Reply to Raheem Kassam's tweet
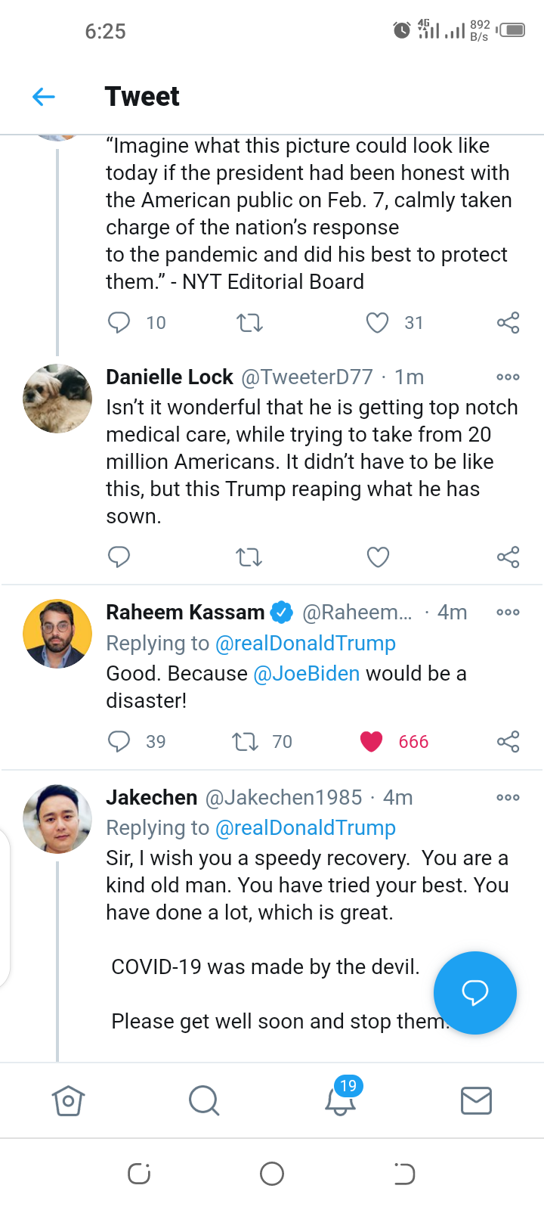 click(x=119, y=741)
